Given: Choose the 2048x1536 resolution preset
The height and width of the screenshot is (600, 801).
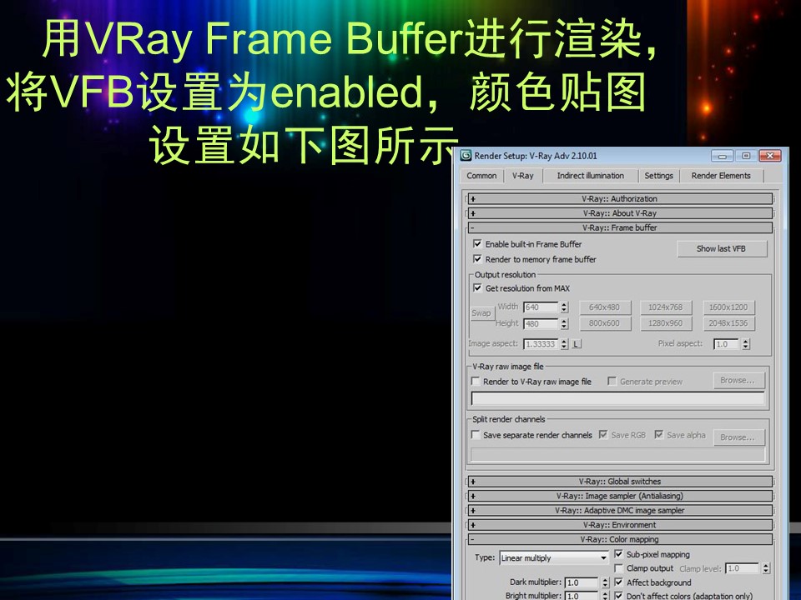Looking at the screenshot, I should pos(728,323).
